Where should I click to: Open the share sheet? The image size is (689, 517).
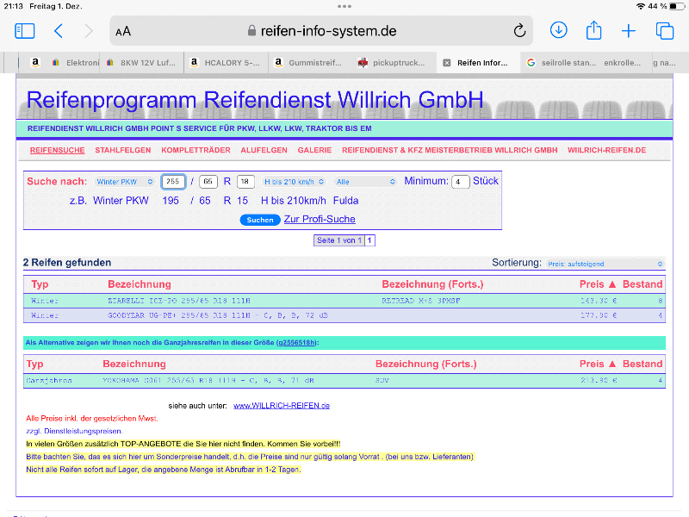click(593, 30)
